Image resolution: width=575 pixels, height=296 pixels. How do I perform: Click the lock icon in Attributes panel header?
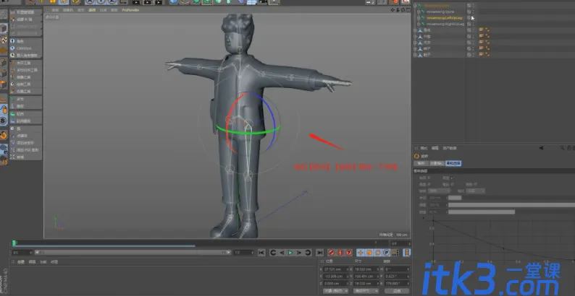(x=568, y=147)
